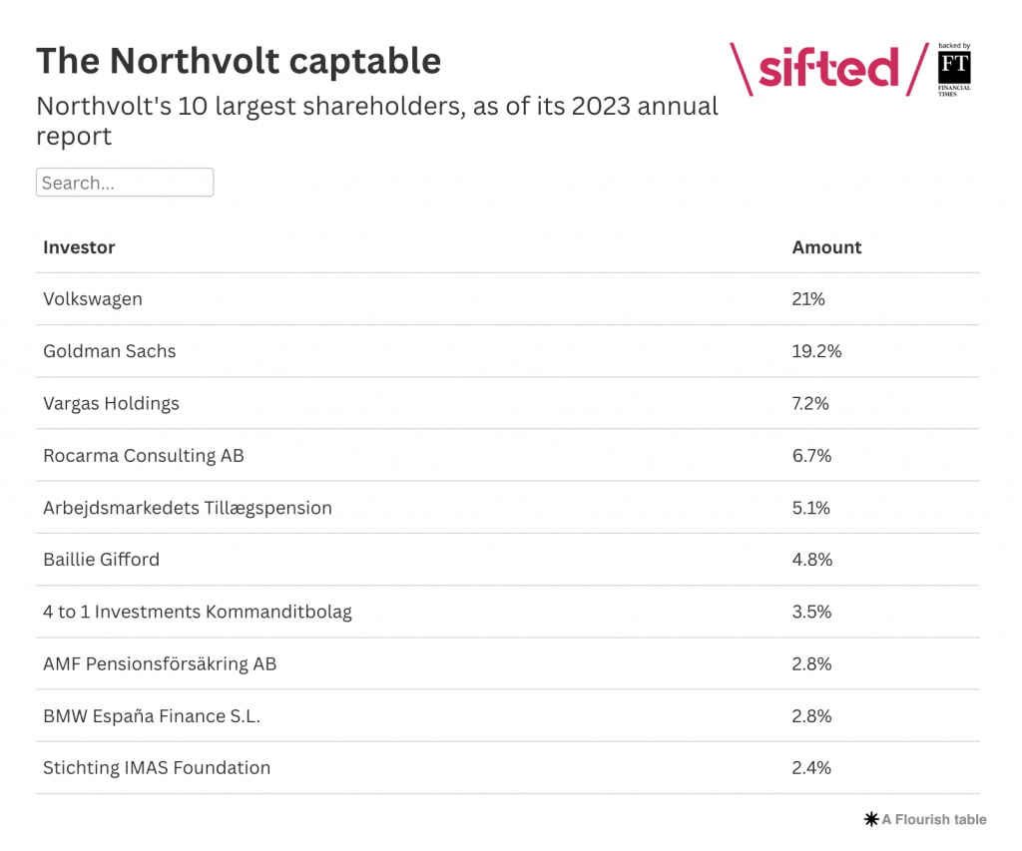Image resolution: width=1022 pixels, height=851 pixels.
Task: Sort table by Investor column header
Action: (x=79, y=247)
